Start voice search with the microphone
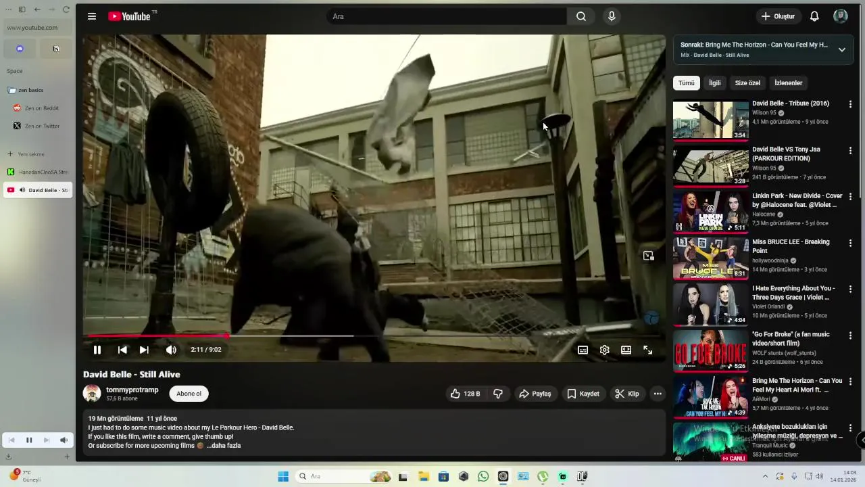 612,16
